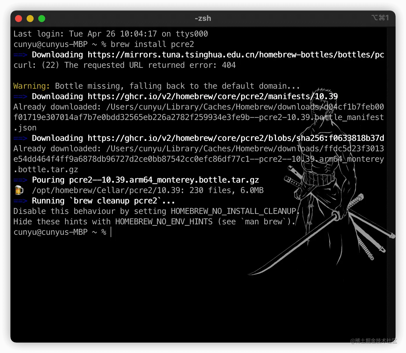The height and width of the screenshot is (353, 406).
Task: Click the '.json' line ending
Action: [25, 128]
